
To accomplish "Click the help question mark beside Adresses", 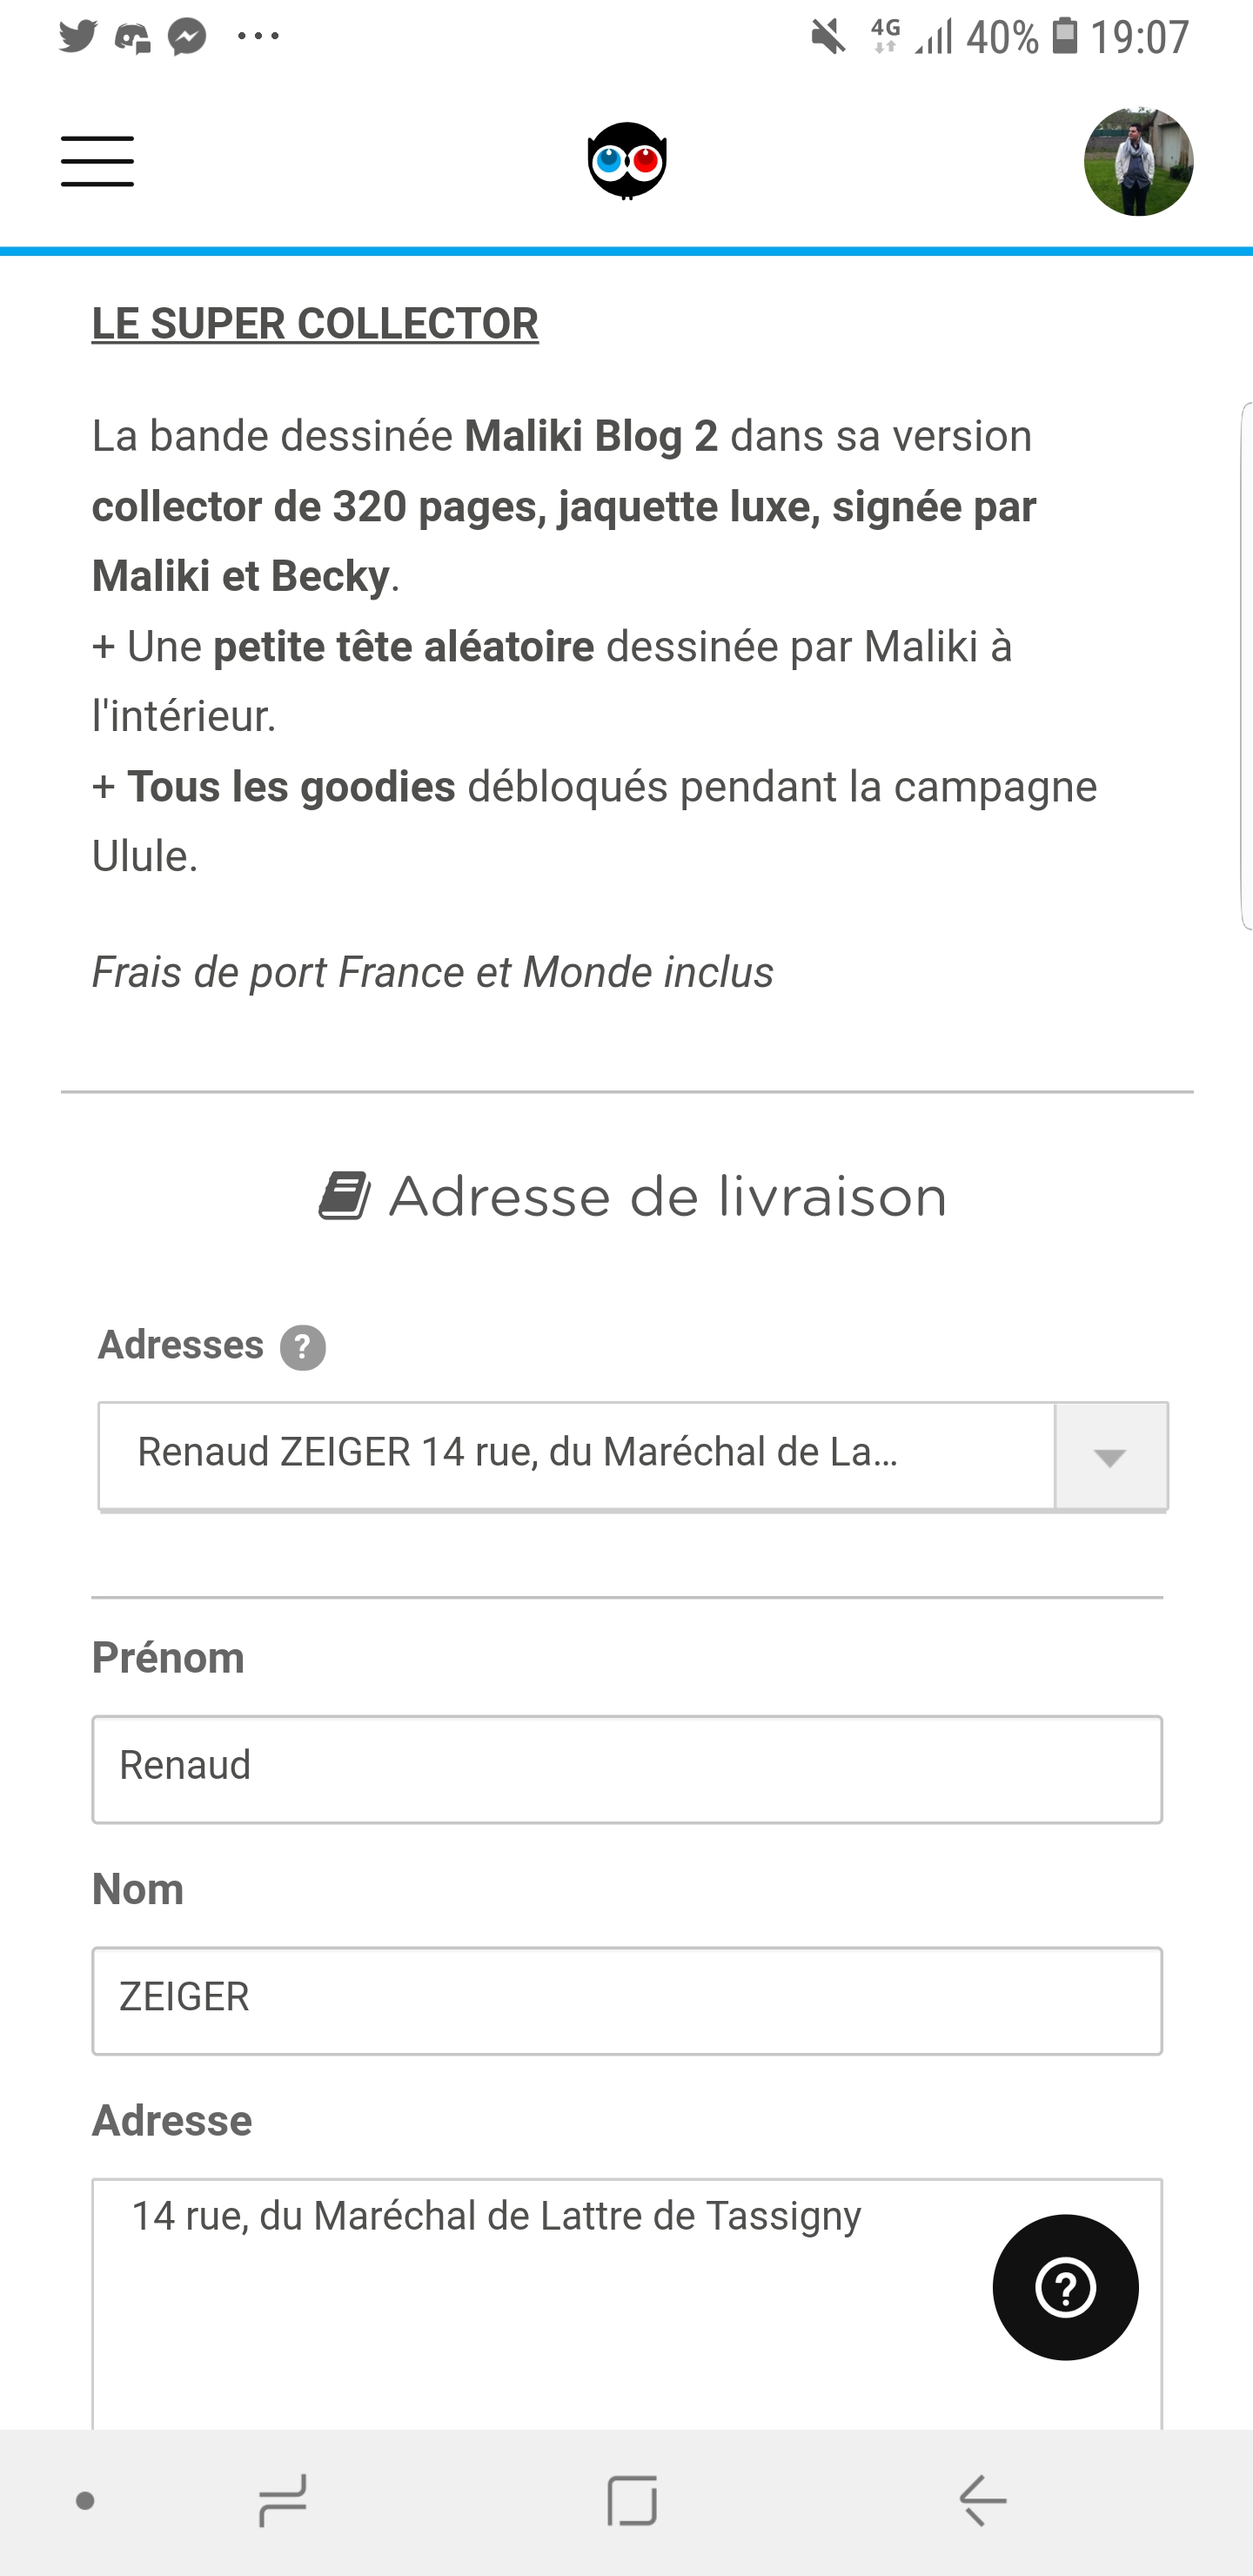I will (303, 1347).
